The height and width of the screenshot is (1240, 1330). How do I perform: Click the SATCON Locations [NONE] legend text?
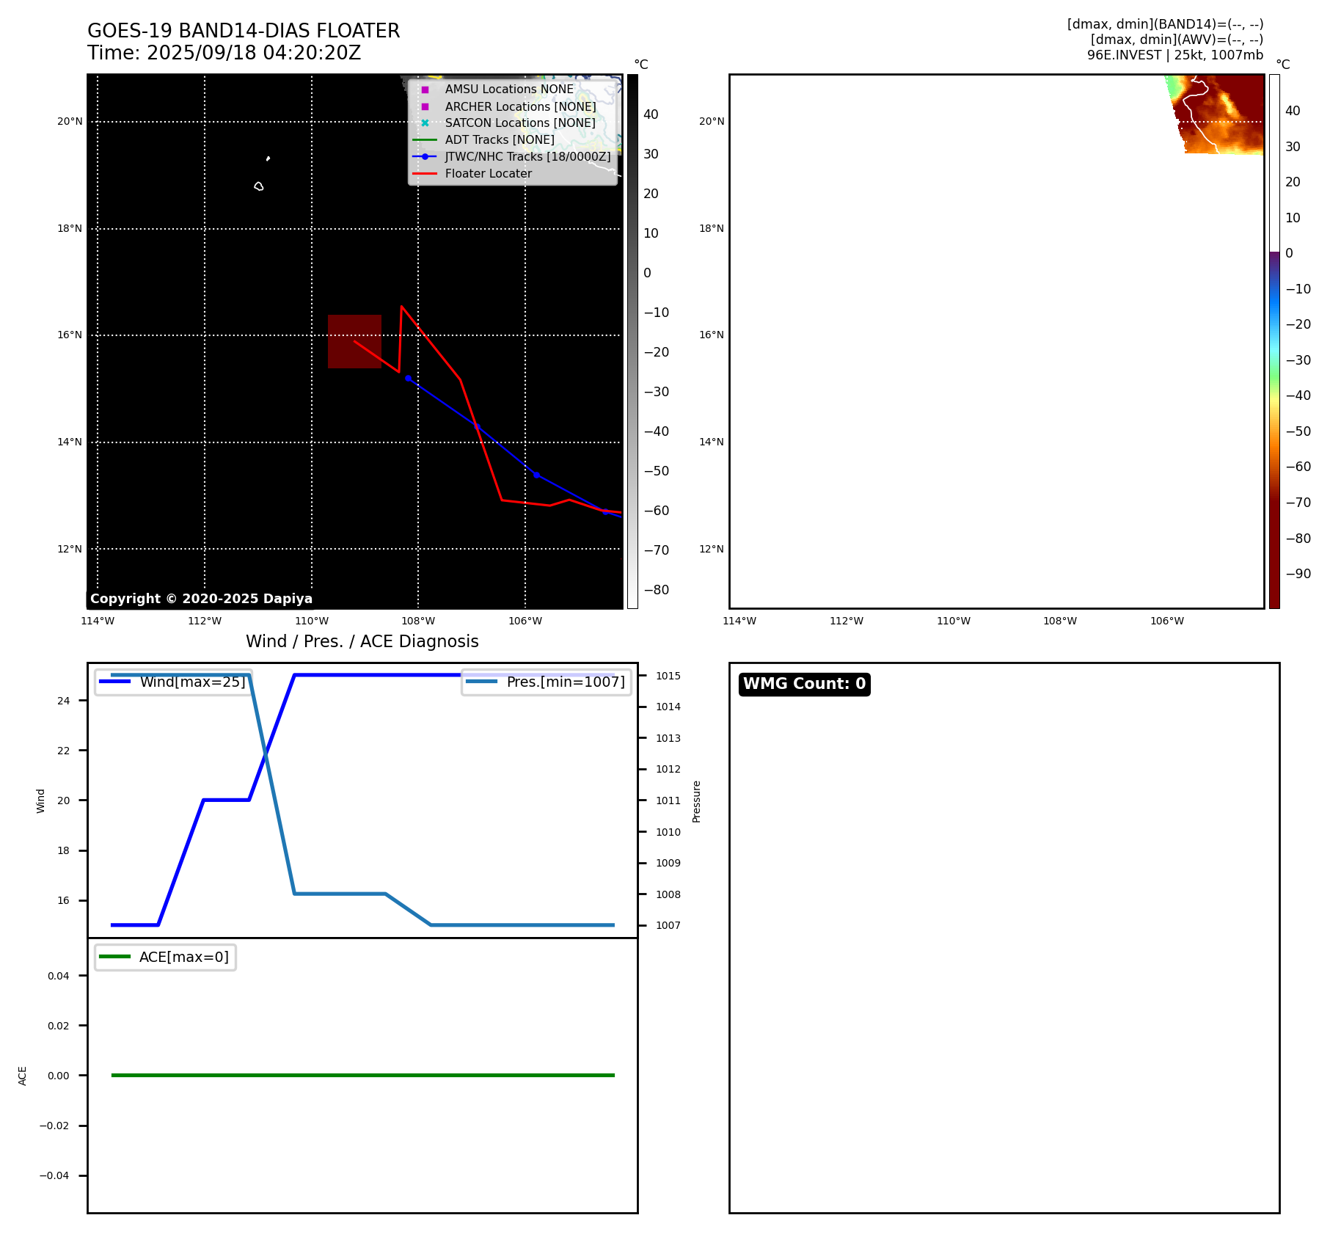pyautogui.click(x=520, y=123)
